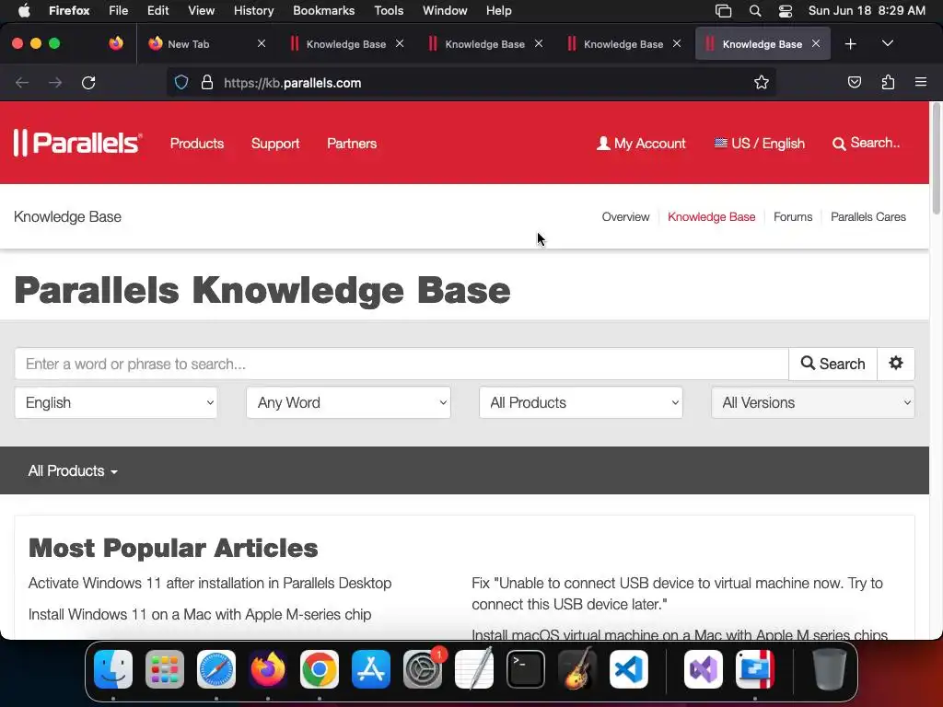Open the Trash in the dock
The image size is (943, 707).
(x=830, y=669)
